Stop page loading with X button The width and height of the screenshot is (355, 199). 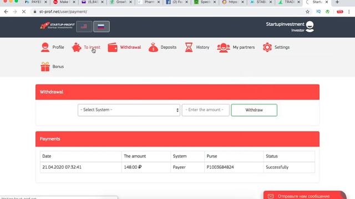click(24, 12)
